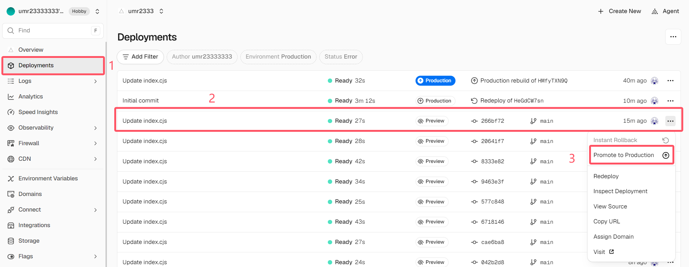Viewport: 689px width, 267px height.
Task: Click the author avatar on 40m ago row
Action: 654,81
